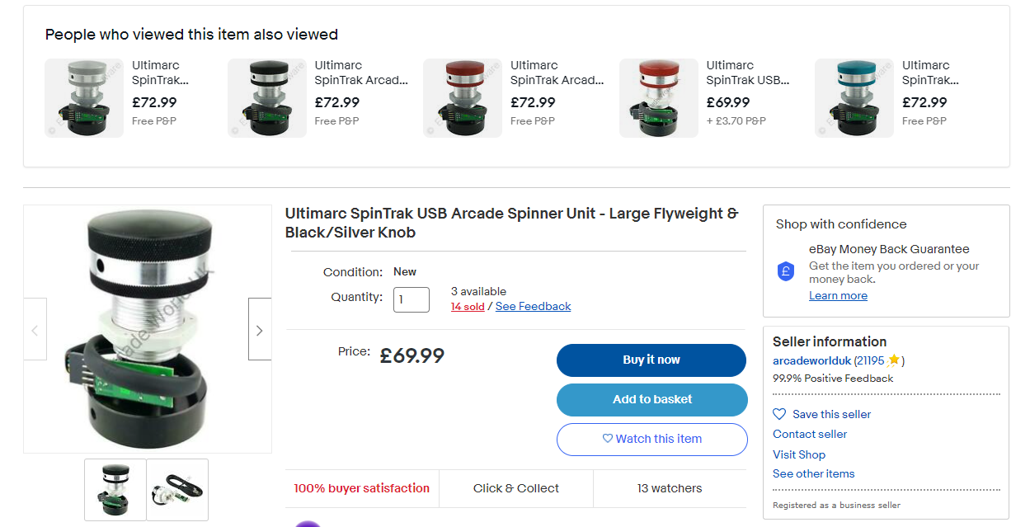The width and height of the screenshot is (1030, 527).
Task: Open Learn more about Money Back Guarantee
Action: coord(838,295)
